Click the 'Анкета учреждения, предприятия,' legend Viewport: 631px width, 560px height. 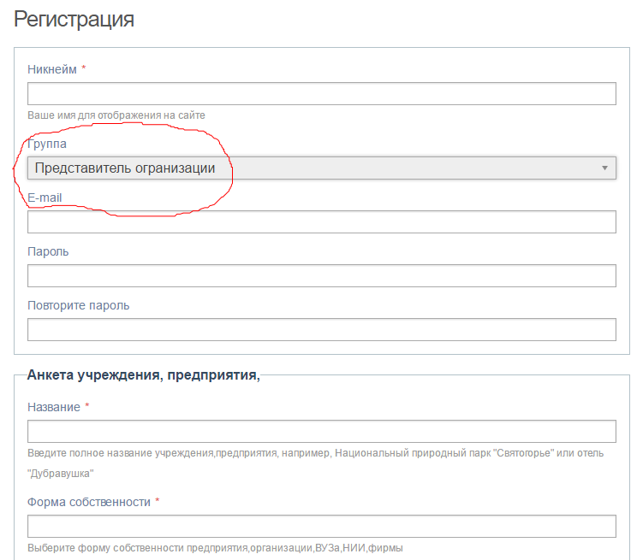click(x=144, y=374)
